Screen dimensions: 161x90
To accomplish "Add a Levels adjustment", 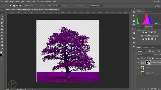I will point(146,32).
